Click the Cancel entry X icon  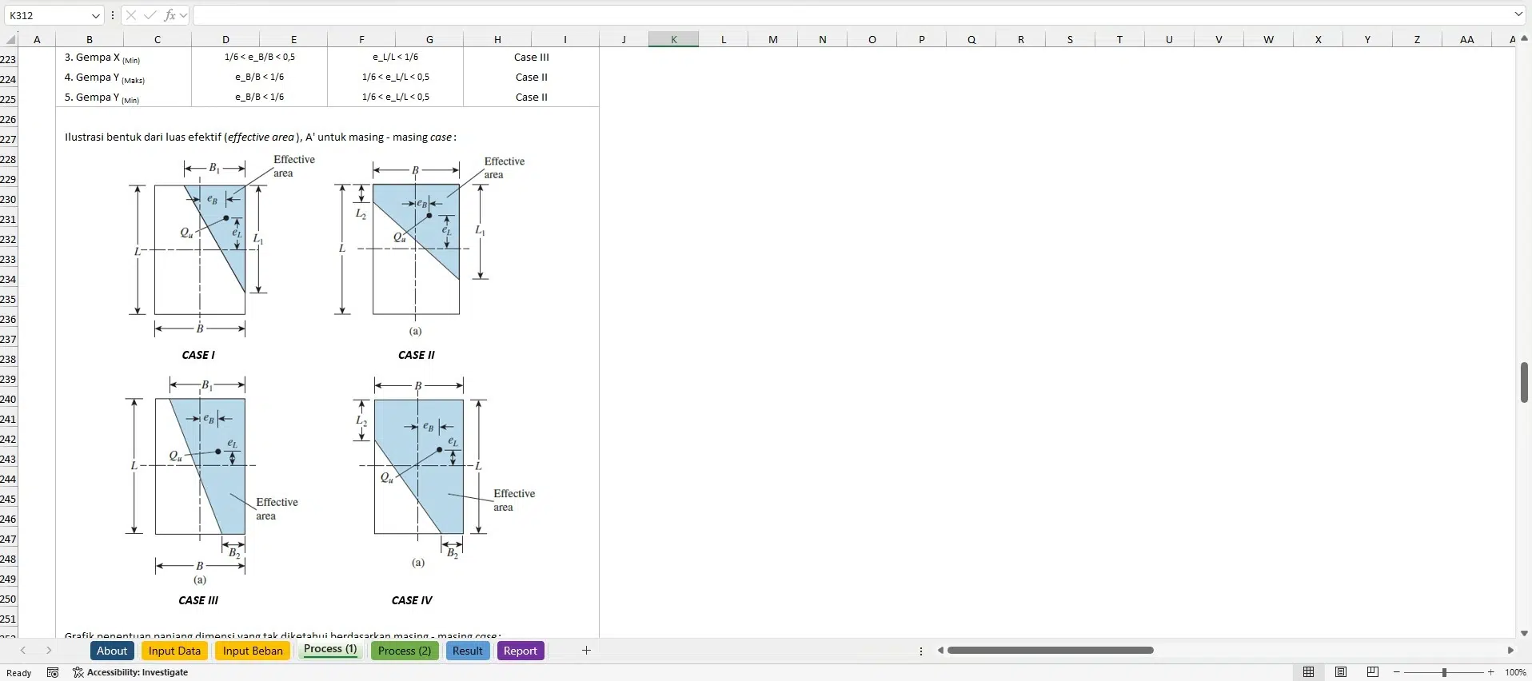click(x=131, y=15)
